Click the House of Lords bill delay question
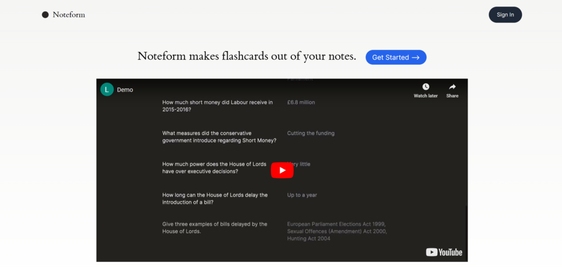Viewport: 562px width, 279px height. (x=215, y=198)
